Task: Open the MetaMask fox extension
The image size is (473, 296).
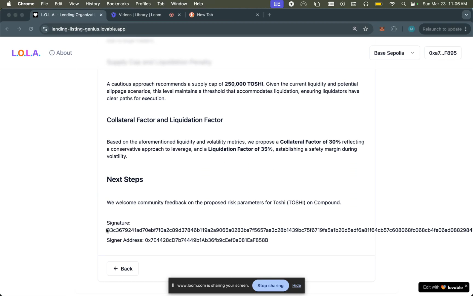Action: tap(382, 29)
